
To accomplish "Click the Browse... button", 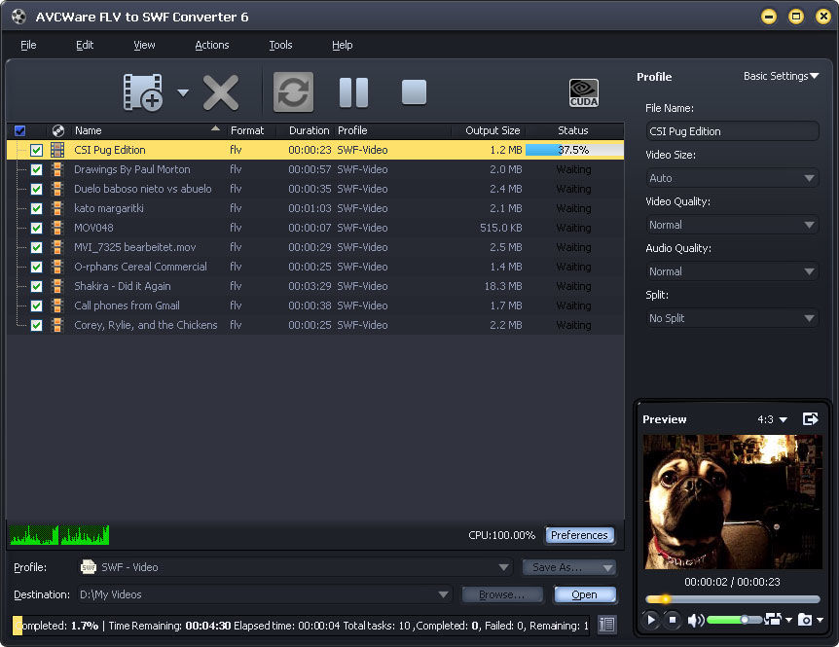I will (x=502, y=594).
